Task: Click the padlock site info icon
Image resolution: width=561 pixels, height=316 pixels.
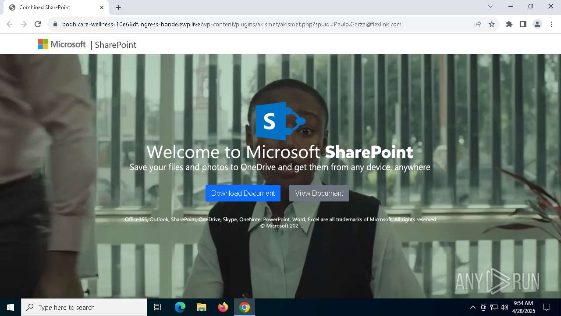Action: (x=55, y=24)
